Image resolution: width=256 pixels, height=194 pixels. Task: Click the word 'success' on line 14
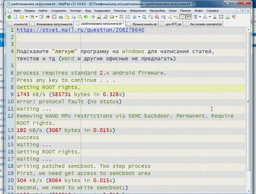click(x=28, y=137)
